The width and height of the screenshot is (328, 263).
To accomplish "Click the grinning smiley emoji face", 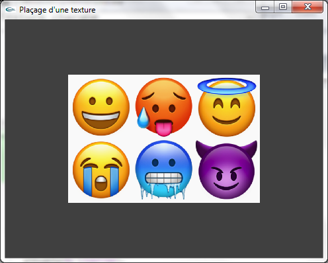I will pyautogui.click(x=101, y=107).
